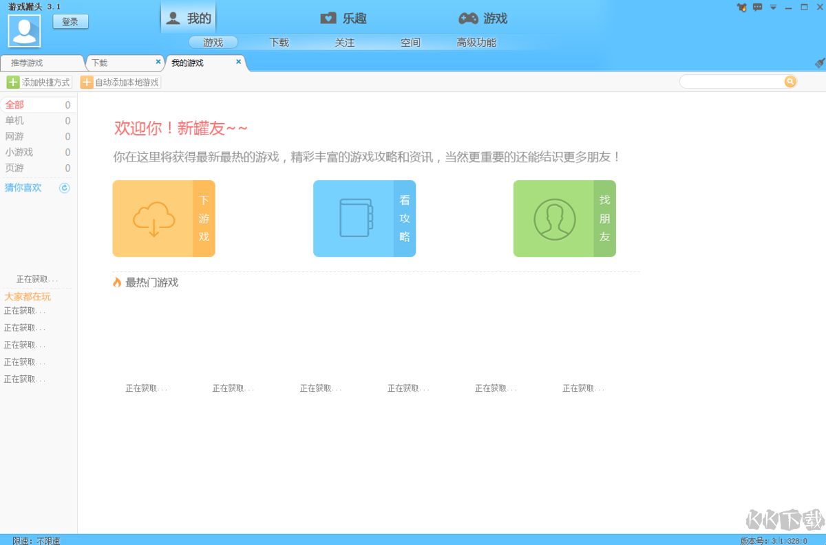This screenshot has height=545, width=826.
Task: Click the orange 下游戏 download cloud icon
Action: click(x=153, y=219)
